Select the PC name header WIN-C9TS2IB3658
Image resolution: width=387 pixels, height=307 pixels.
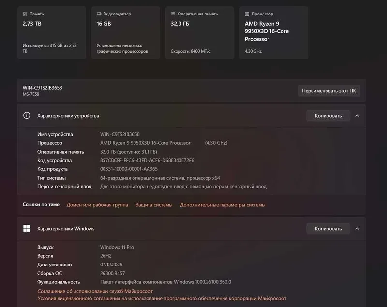43,88
